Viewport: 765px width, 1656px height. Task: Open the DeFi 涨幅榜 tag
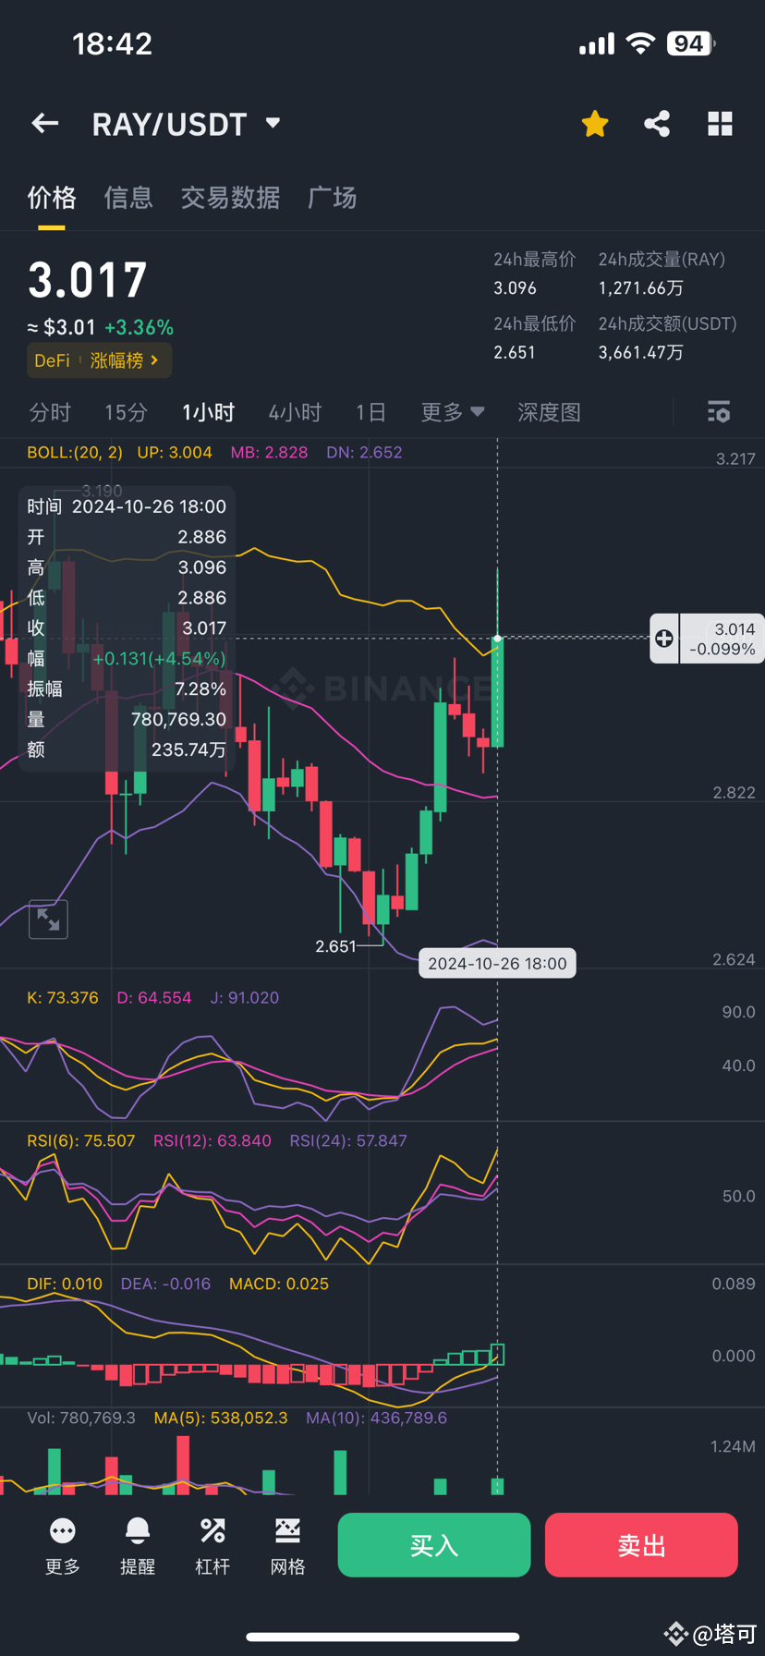[99, 360]
